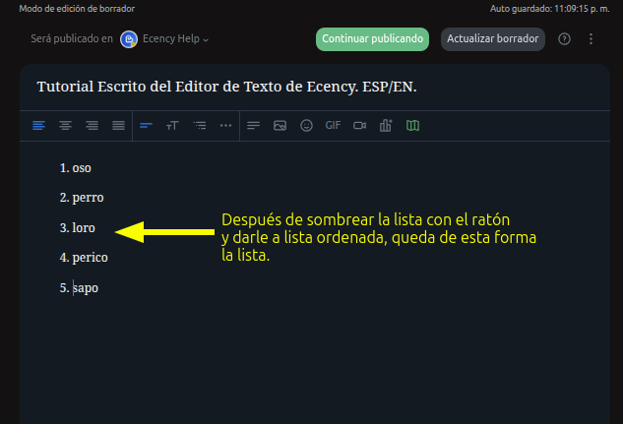Click the Ecency Help community avatar
The height and width of the screenshot is (424, 623).
129,39
